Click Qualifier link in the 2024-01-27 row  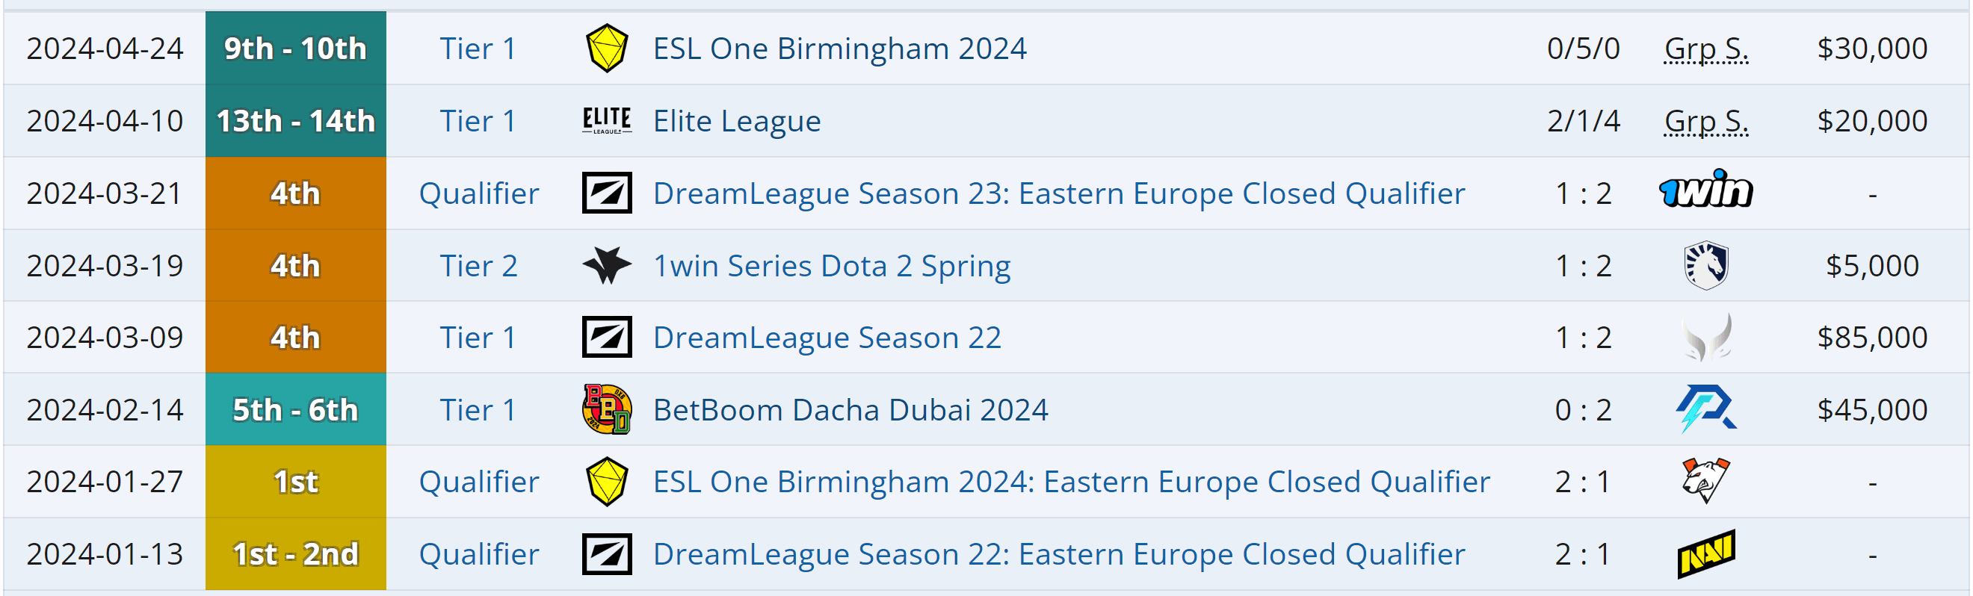(x=479, y=482)
